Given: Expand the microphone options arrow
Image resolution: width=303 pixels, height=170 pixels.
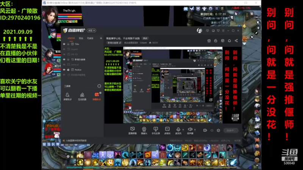Looking at the screenshot, I should point(183,130).
